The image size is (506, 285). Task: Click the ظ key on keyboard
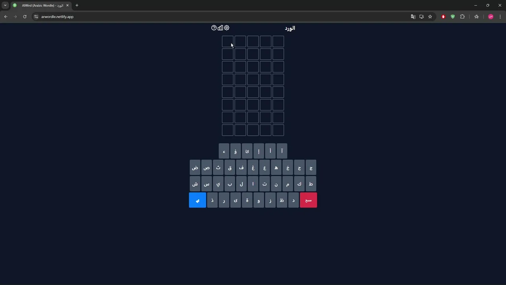[x=282, y=200]
